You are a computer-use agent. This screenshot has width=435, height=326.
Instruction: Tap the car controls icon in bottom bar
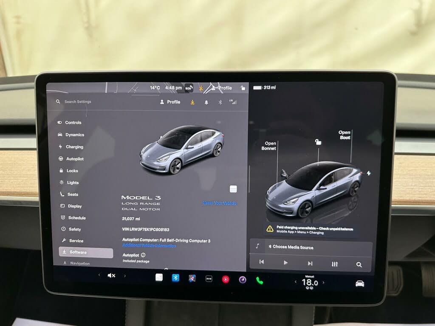coord(360,284)
